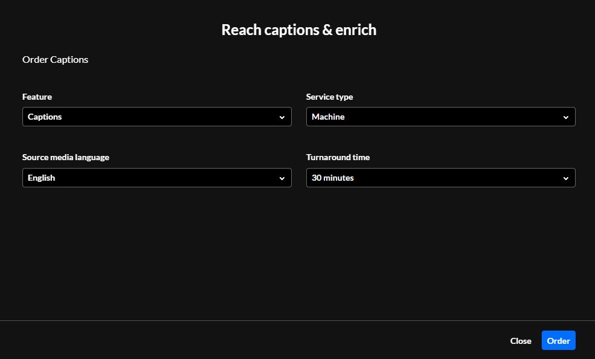Click the 'Source media language' label
The width and height of the screenshot is (595, 359).
click(65, 157)
